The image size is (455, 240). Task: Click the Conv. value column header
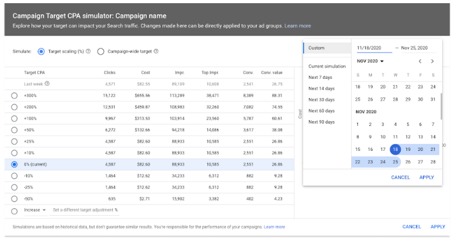coord(272,73)
